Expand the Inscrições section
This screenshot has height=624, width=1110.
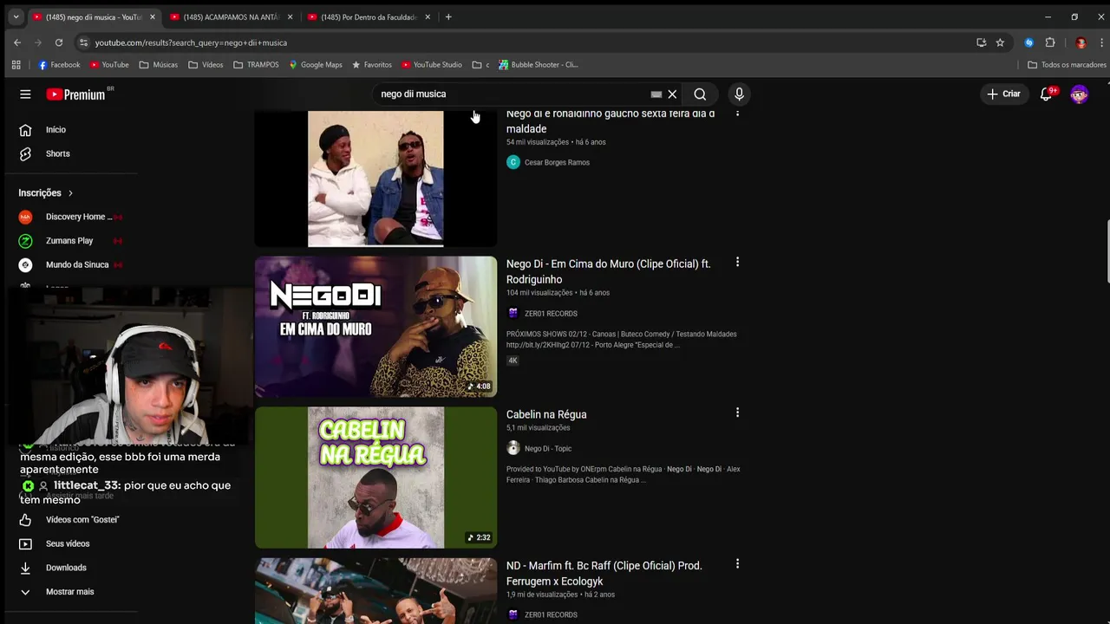coord(47,192)
